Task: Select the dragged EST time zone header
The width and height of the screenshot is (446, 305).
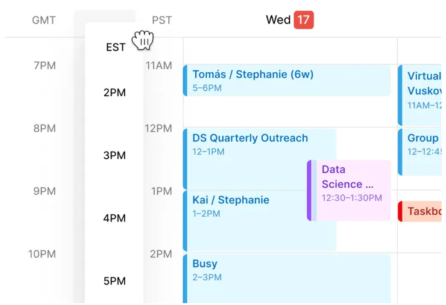Action: click(116, 47)
